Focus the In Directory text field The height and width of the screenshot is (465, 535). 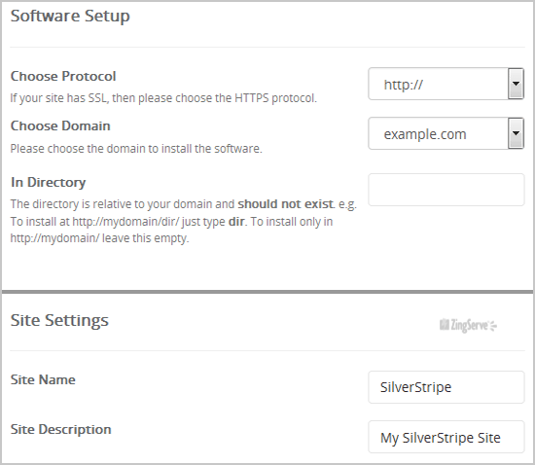coord(446,190)
